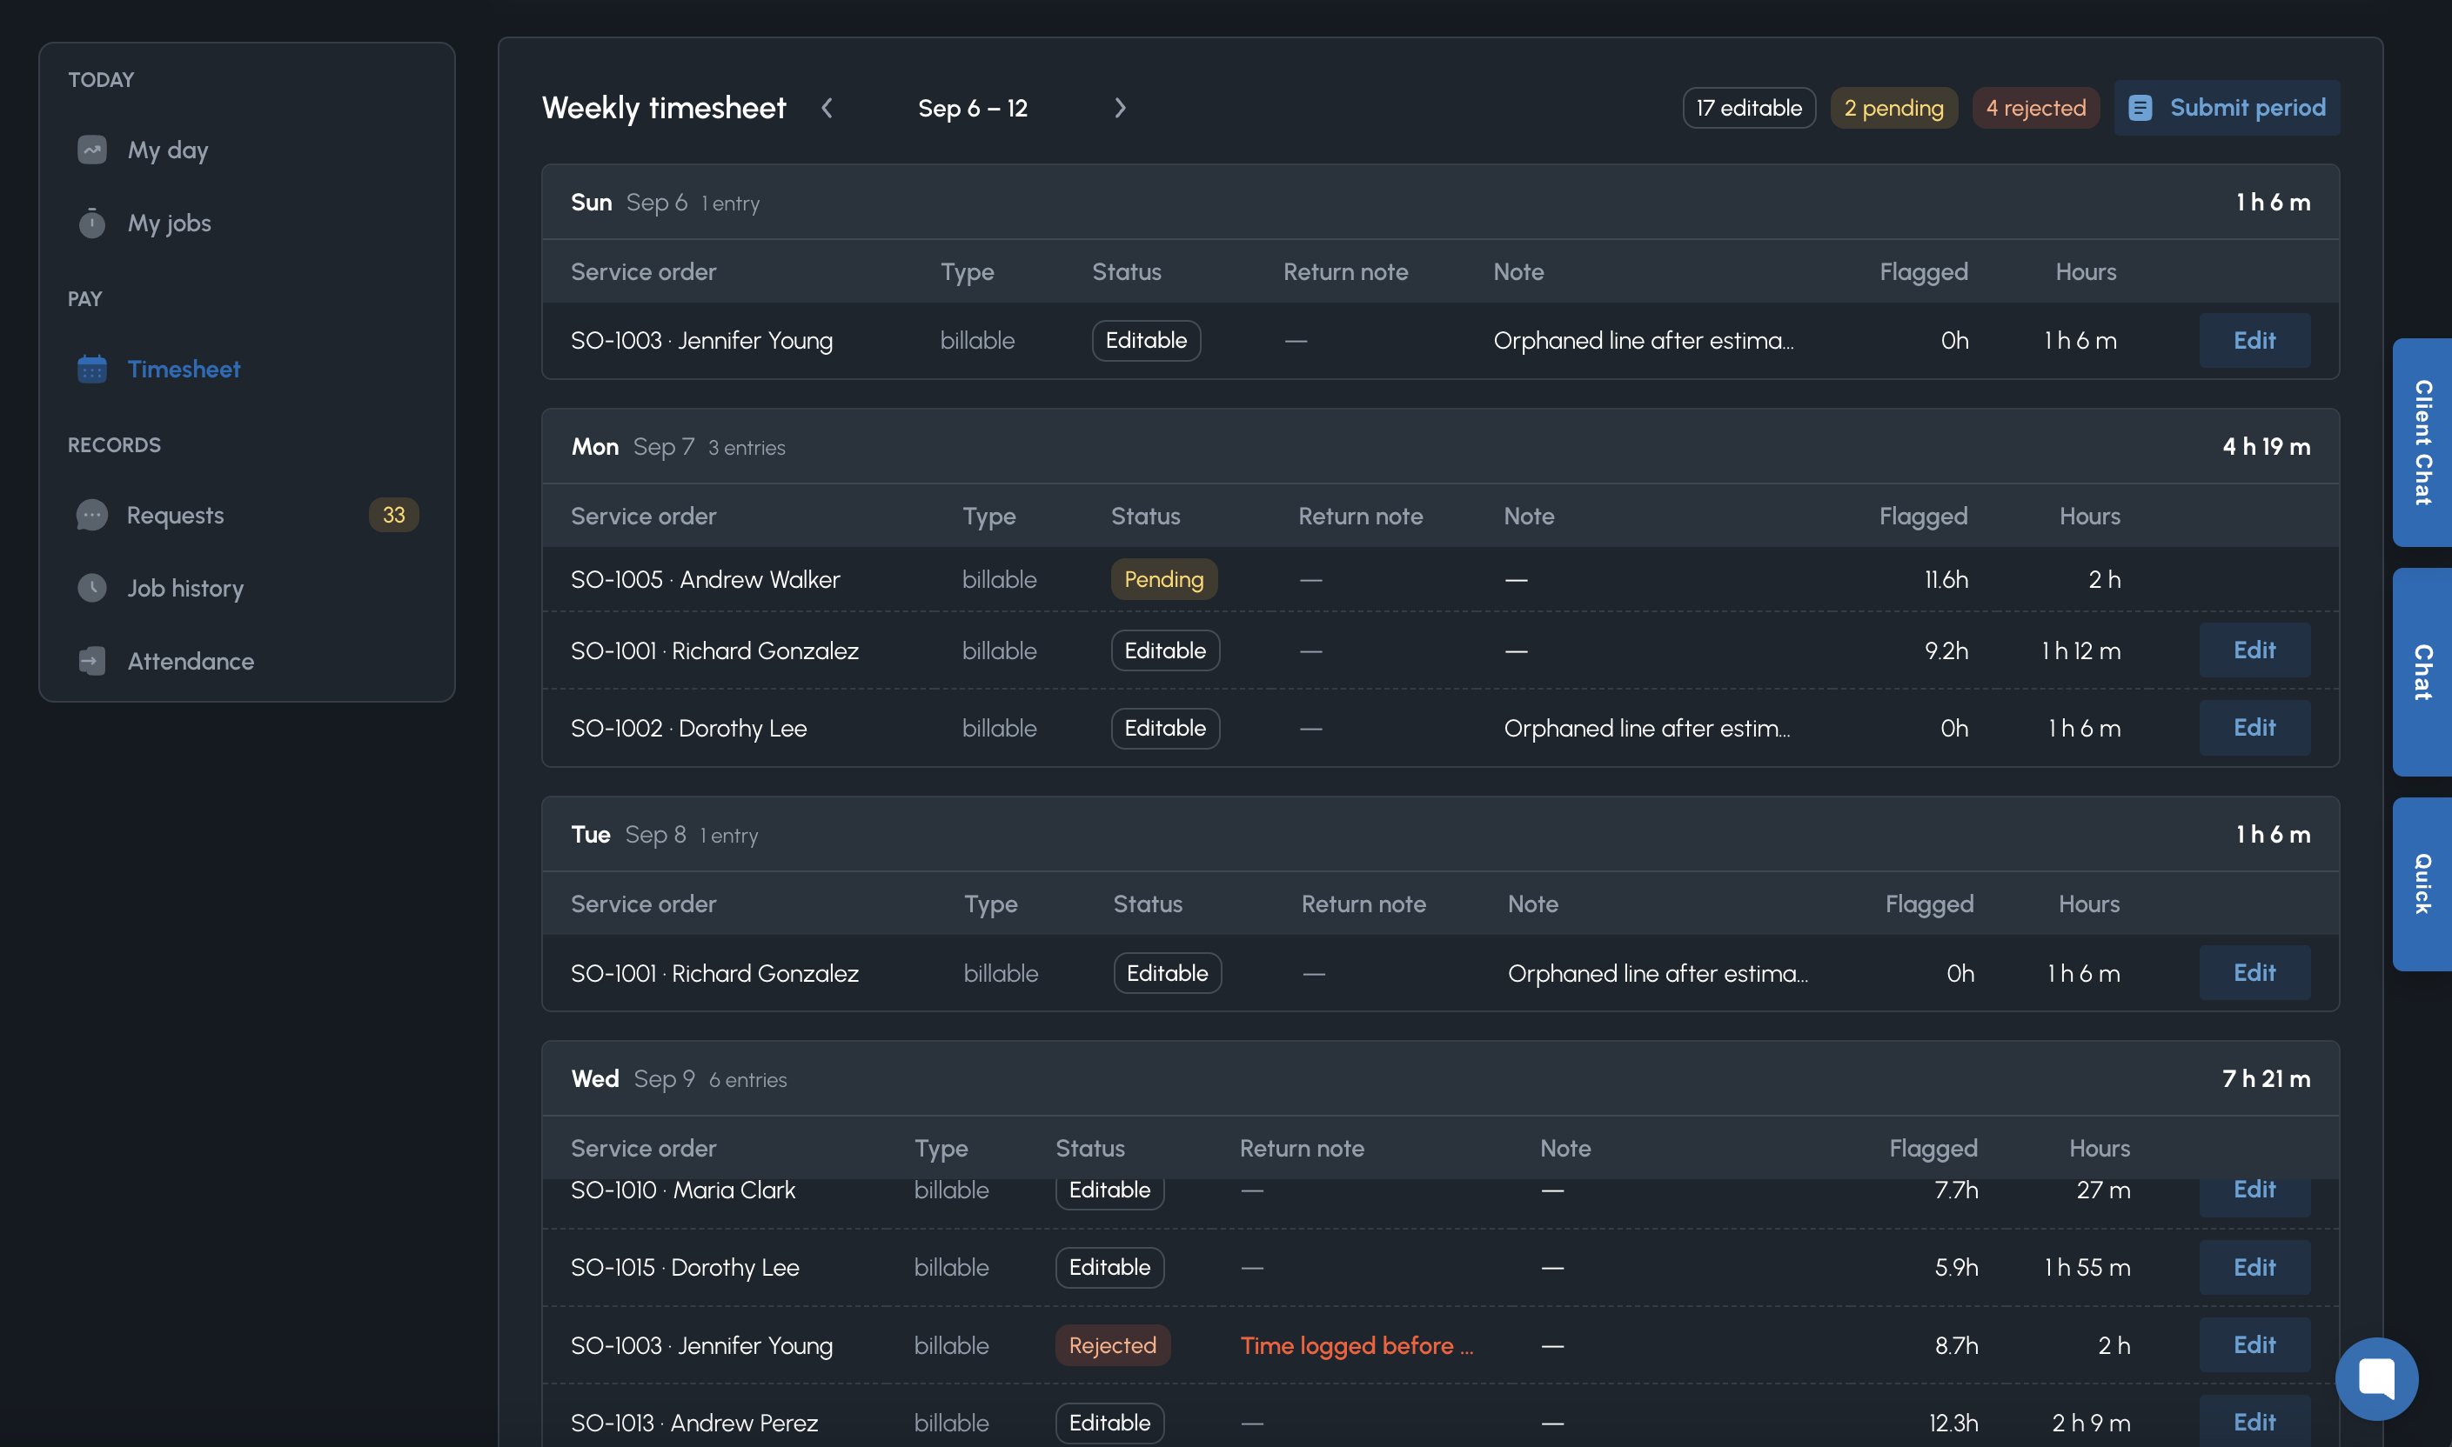2452x1447 pixels.
Task: Click the Sun Sep 6 day header
Action: [x=1441, y=202]
